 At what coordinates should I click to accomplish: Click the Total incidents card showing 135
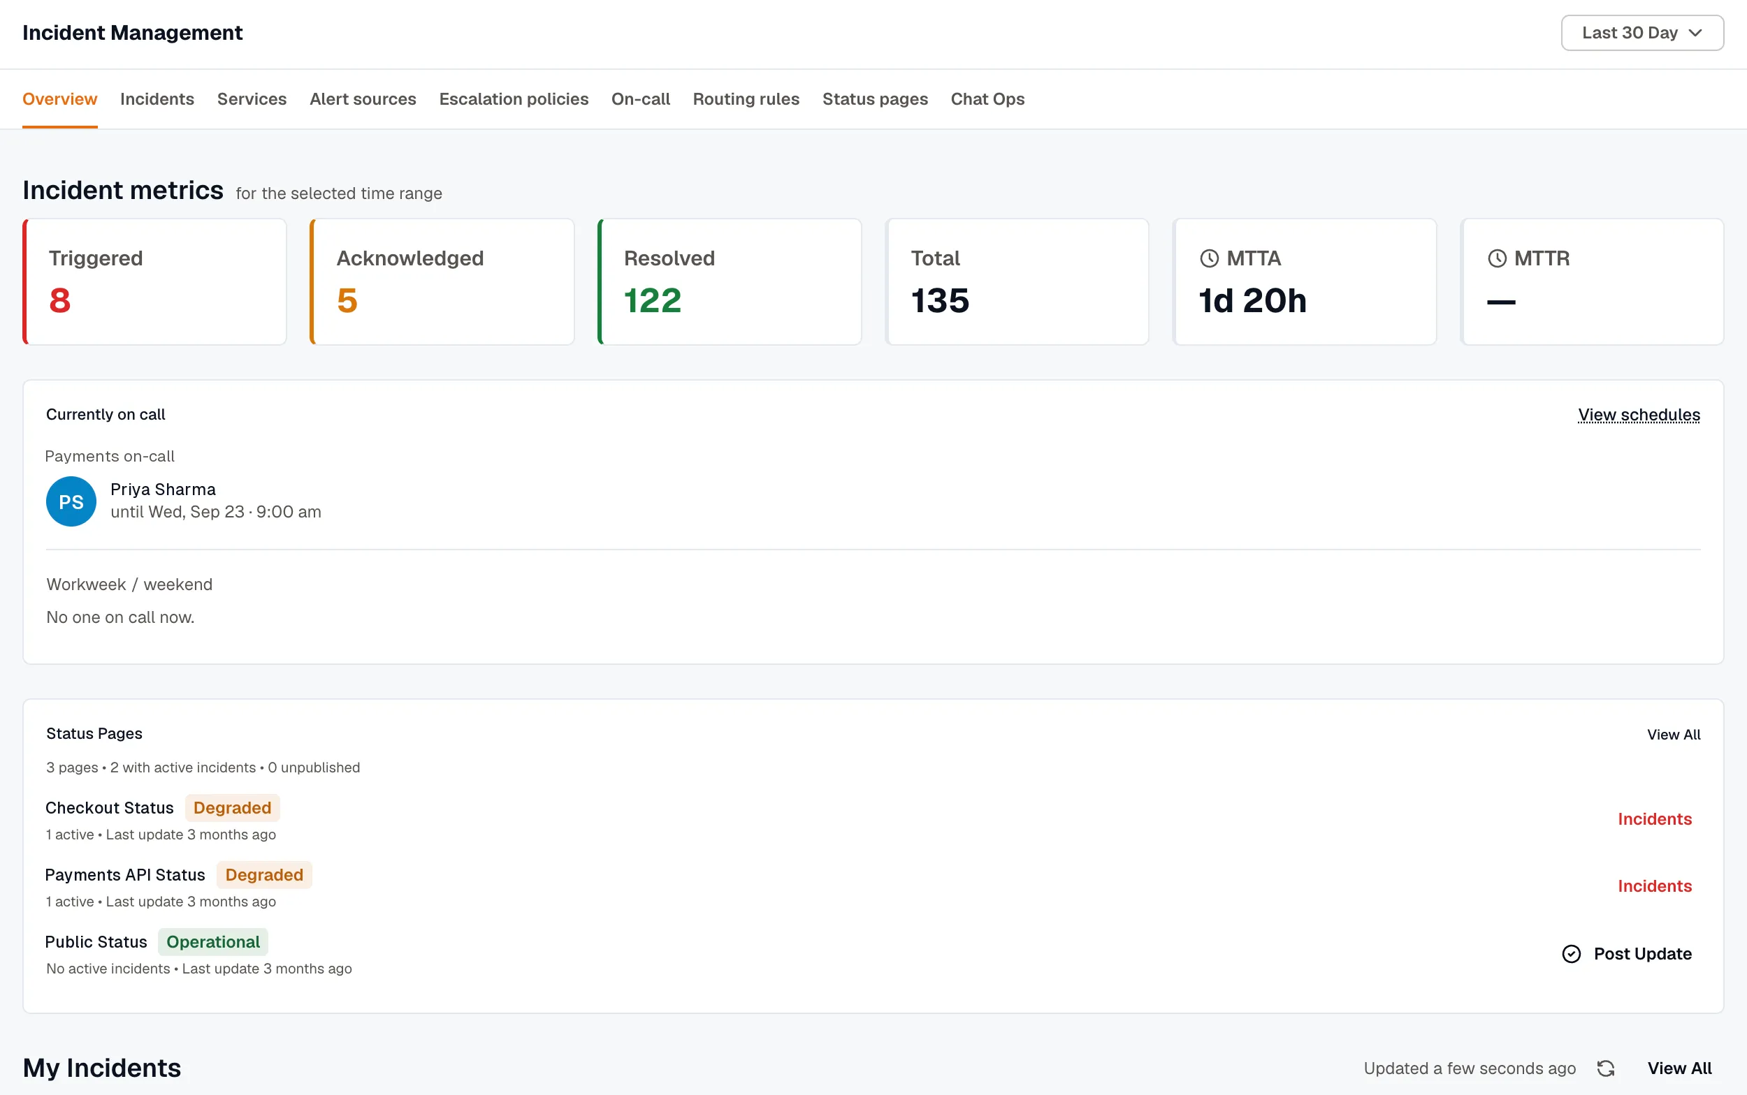pos(1017,281)
